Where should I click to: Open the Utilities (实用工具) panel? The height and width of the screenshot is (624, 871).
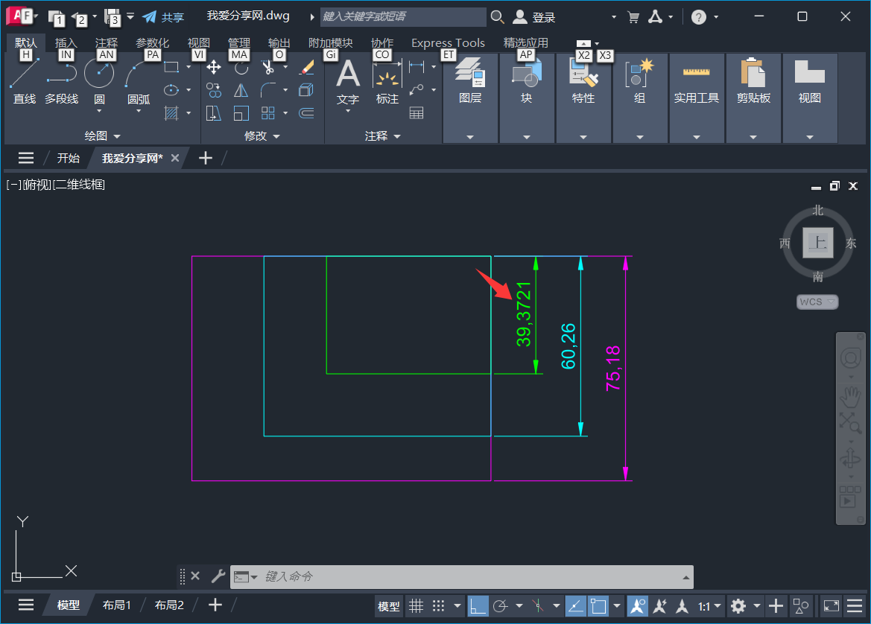coord(697,98)
